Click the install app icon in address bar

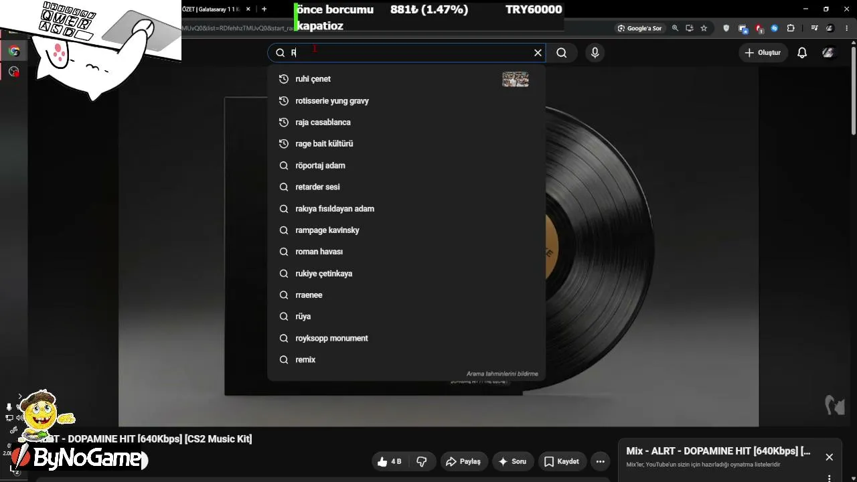pyautogui.click(x=689, y=28)
